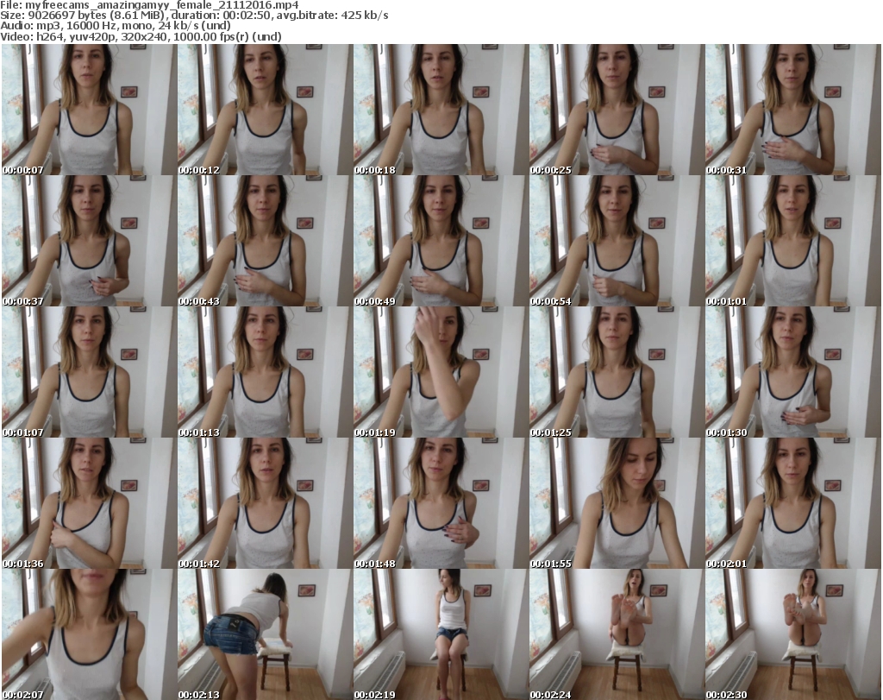Click the 'File:' name line in header
This screenshot has height=700, width=883.
tap(150, 5)
